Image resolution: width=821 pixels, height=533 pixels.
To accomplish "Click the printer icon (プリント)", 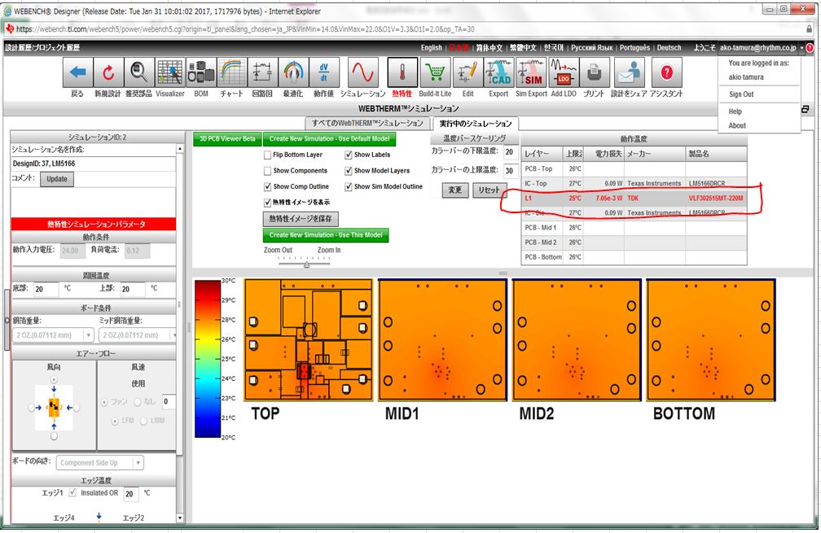I will (x=594, y=72).
